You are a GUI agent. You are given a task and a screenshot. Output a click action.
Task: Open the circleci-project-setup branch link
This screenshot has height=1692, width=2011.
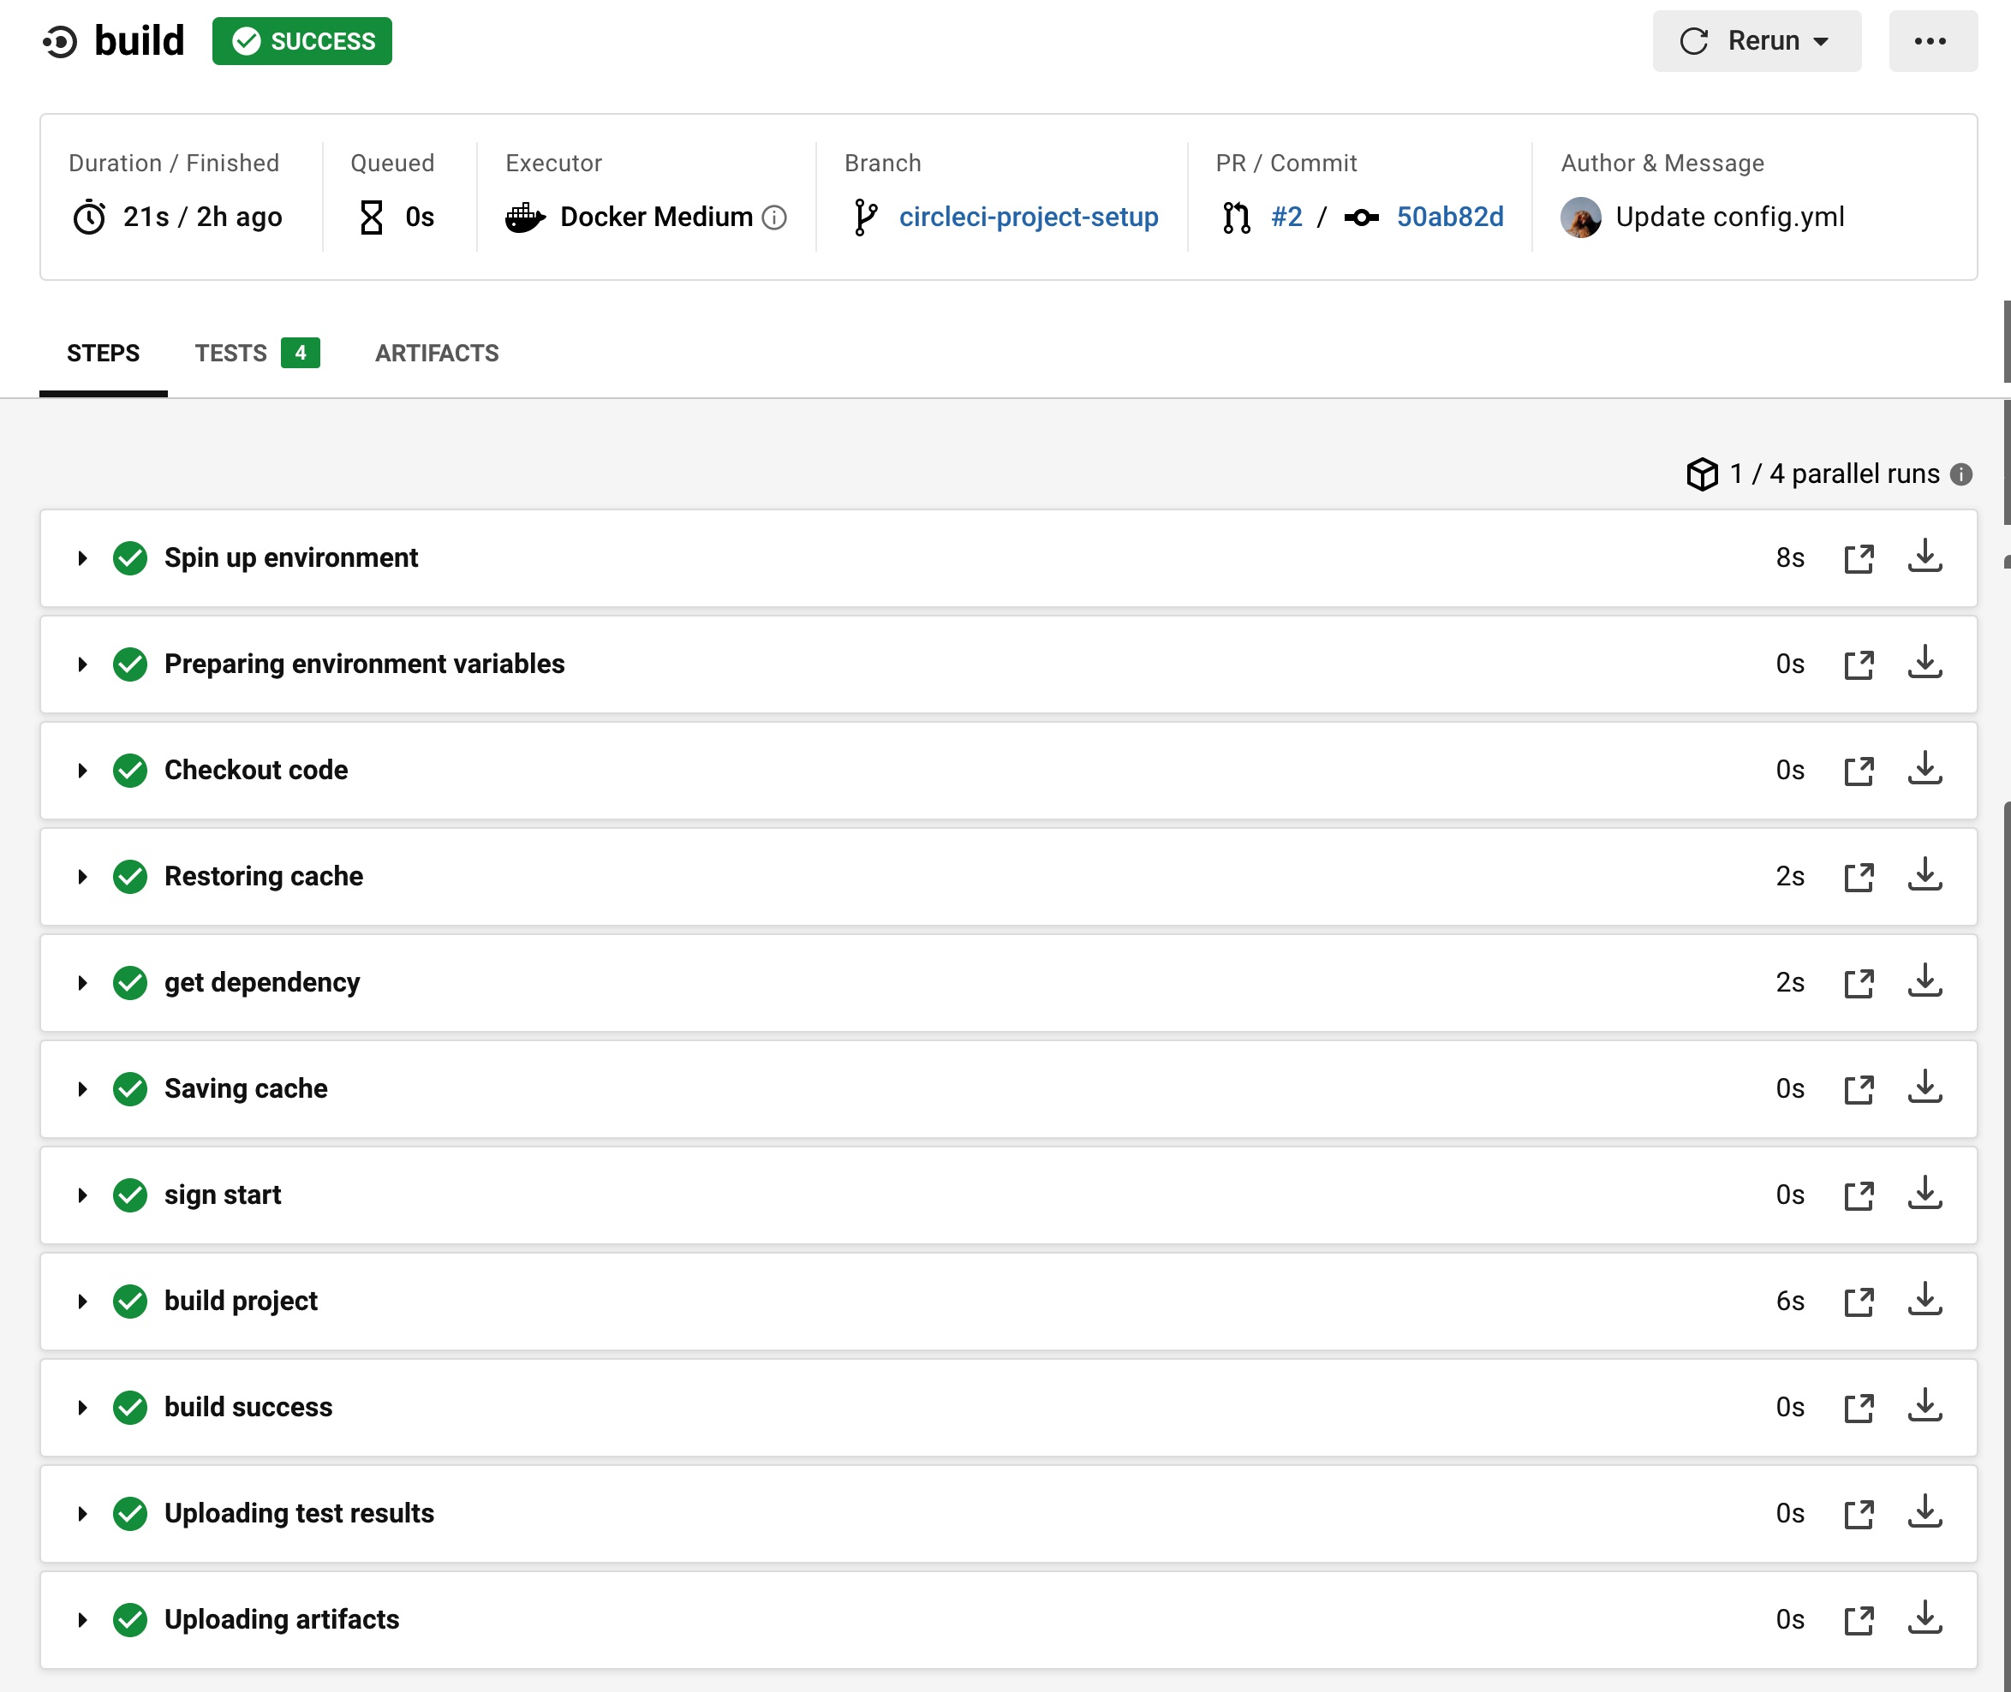coord(1028,217)
